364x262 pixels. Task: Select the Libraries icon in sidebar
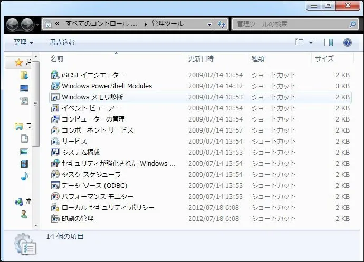pyautogui.click(x=19, y=126)
